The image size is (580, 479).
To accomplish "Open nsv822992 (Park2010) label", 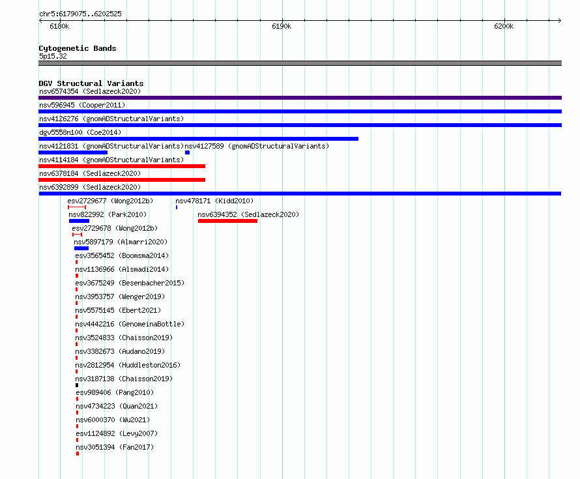I will pyautogui.click(x=108, y=214).
